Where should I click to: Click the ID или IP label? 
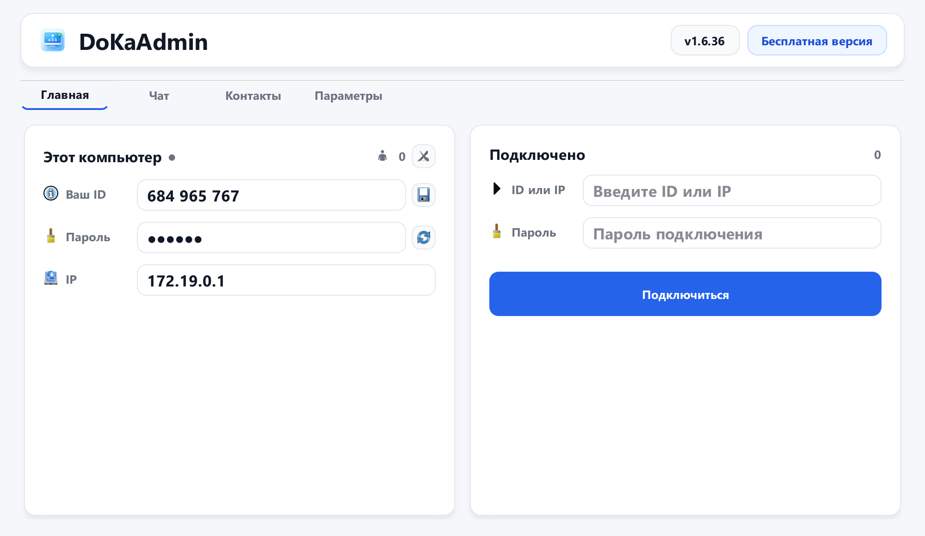tap(538, 190)
